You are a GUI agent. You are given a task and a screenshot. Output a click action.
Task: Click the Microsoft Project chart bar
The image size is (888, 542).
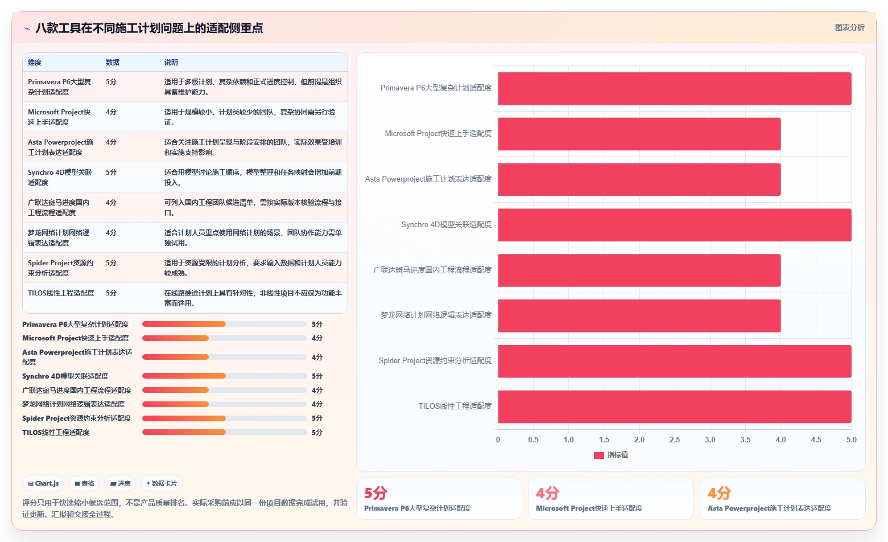click(639, 134)
